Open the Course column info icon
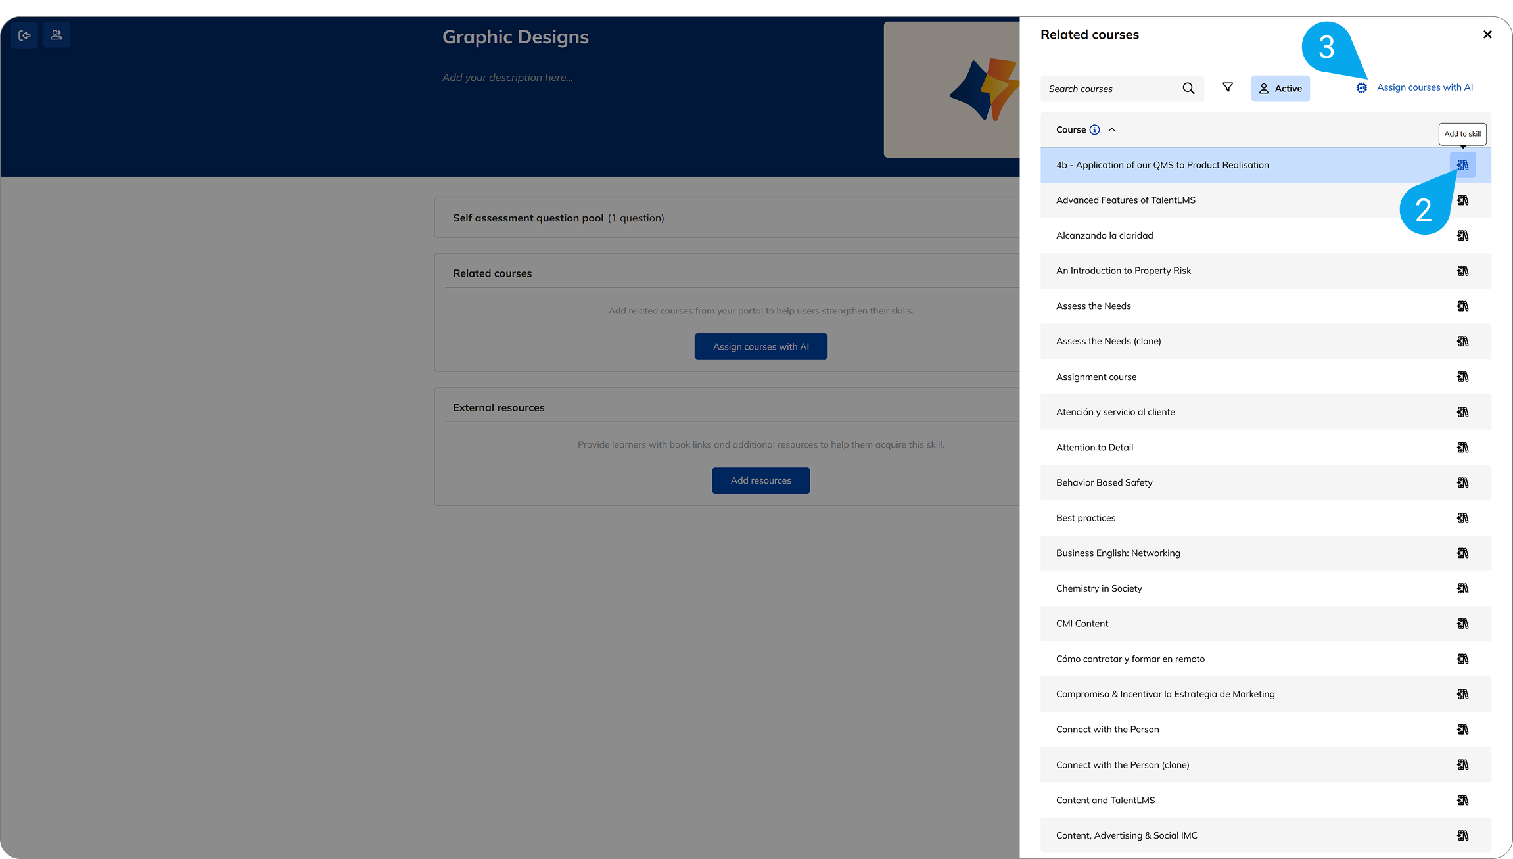This screenshot has width=1513, height=859. [1094, 129]
